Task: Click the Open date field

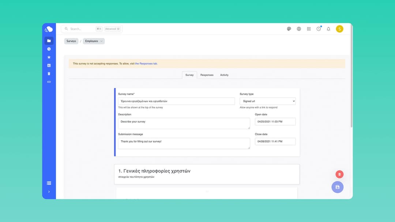Action: [275, 122]
